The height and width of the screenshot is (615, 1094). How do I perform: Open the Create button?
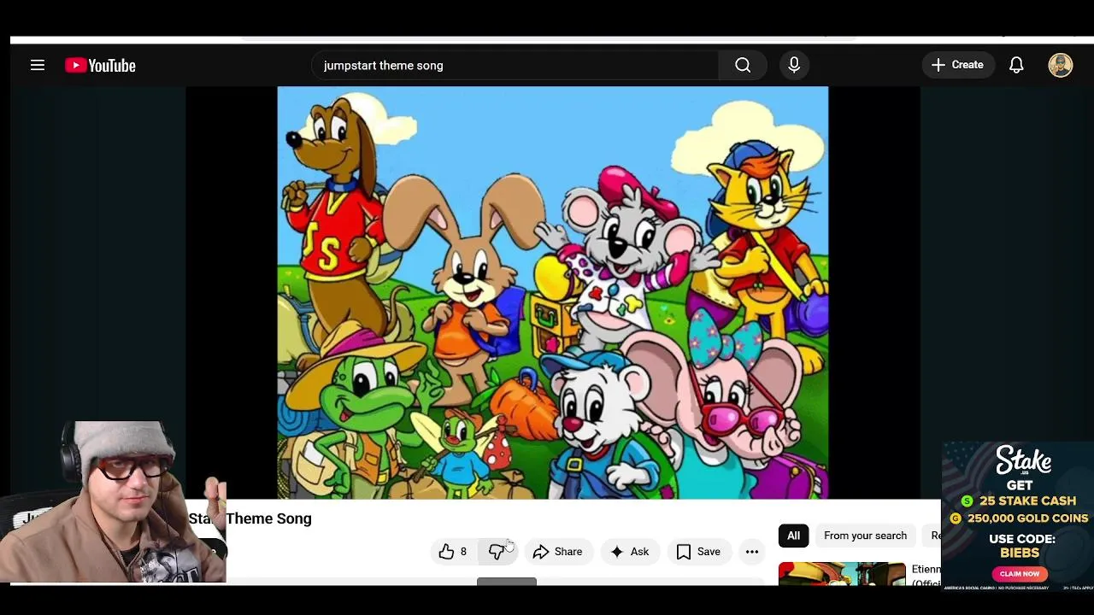point(958,65)
